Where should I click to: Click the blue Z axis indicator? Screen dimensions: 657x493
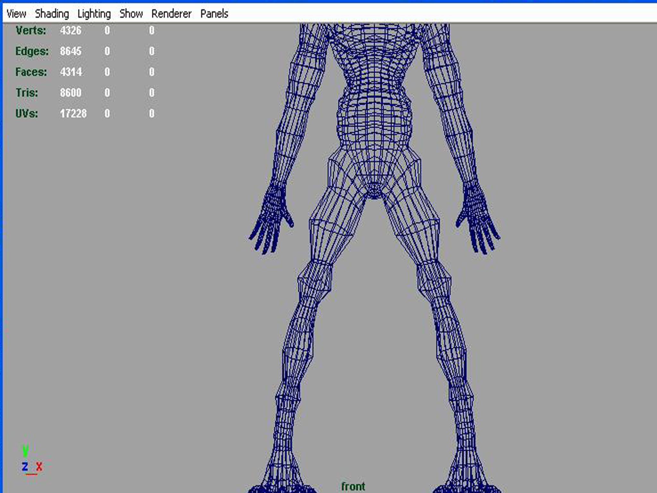(x=25, y=466)
